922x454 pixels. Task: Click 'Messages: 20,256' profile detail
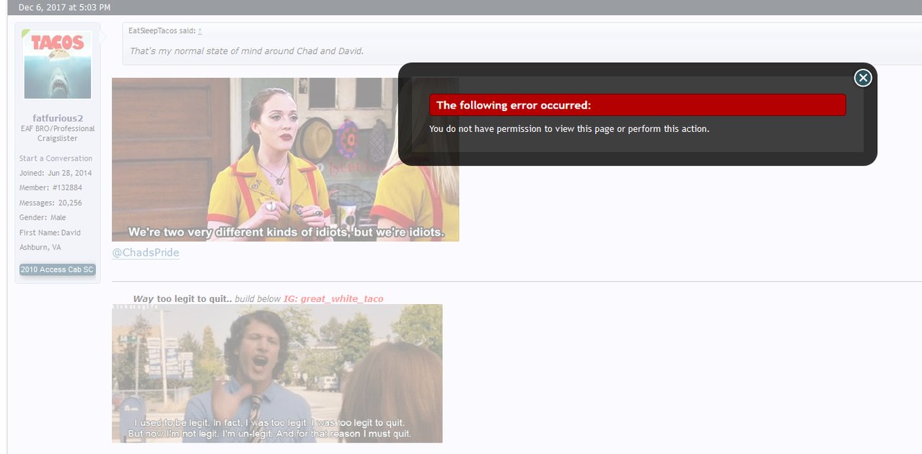pyautogui.click(x=51, y=203)
